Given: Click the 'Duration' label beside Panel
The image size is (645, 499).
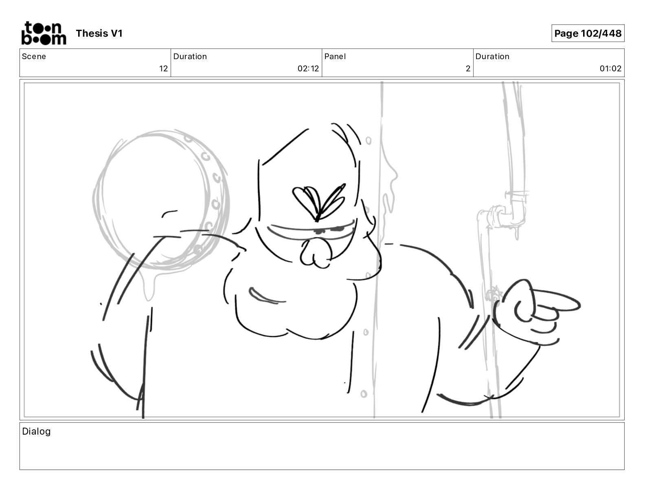Looking at the screenshot, I should pyautogui.click(x=492, y=57).
